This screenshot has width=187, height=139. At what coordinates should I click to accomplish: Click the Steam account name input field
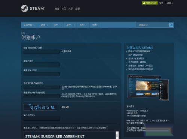(42, 52)
